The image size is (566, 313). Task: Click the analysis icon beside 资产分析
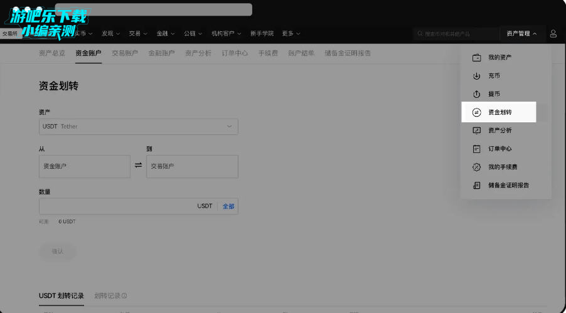pyautogui.click(x=476, y=130)
